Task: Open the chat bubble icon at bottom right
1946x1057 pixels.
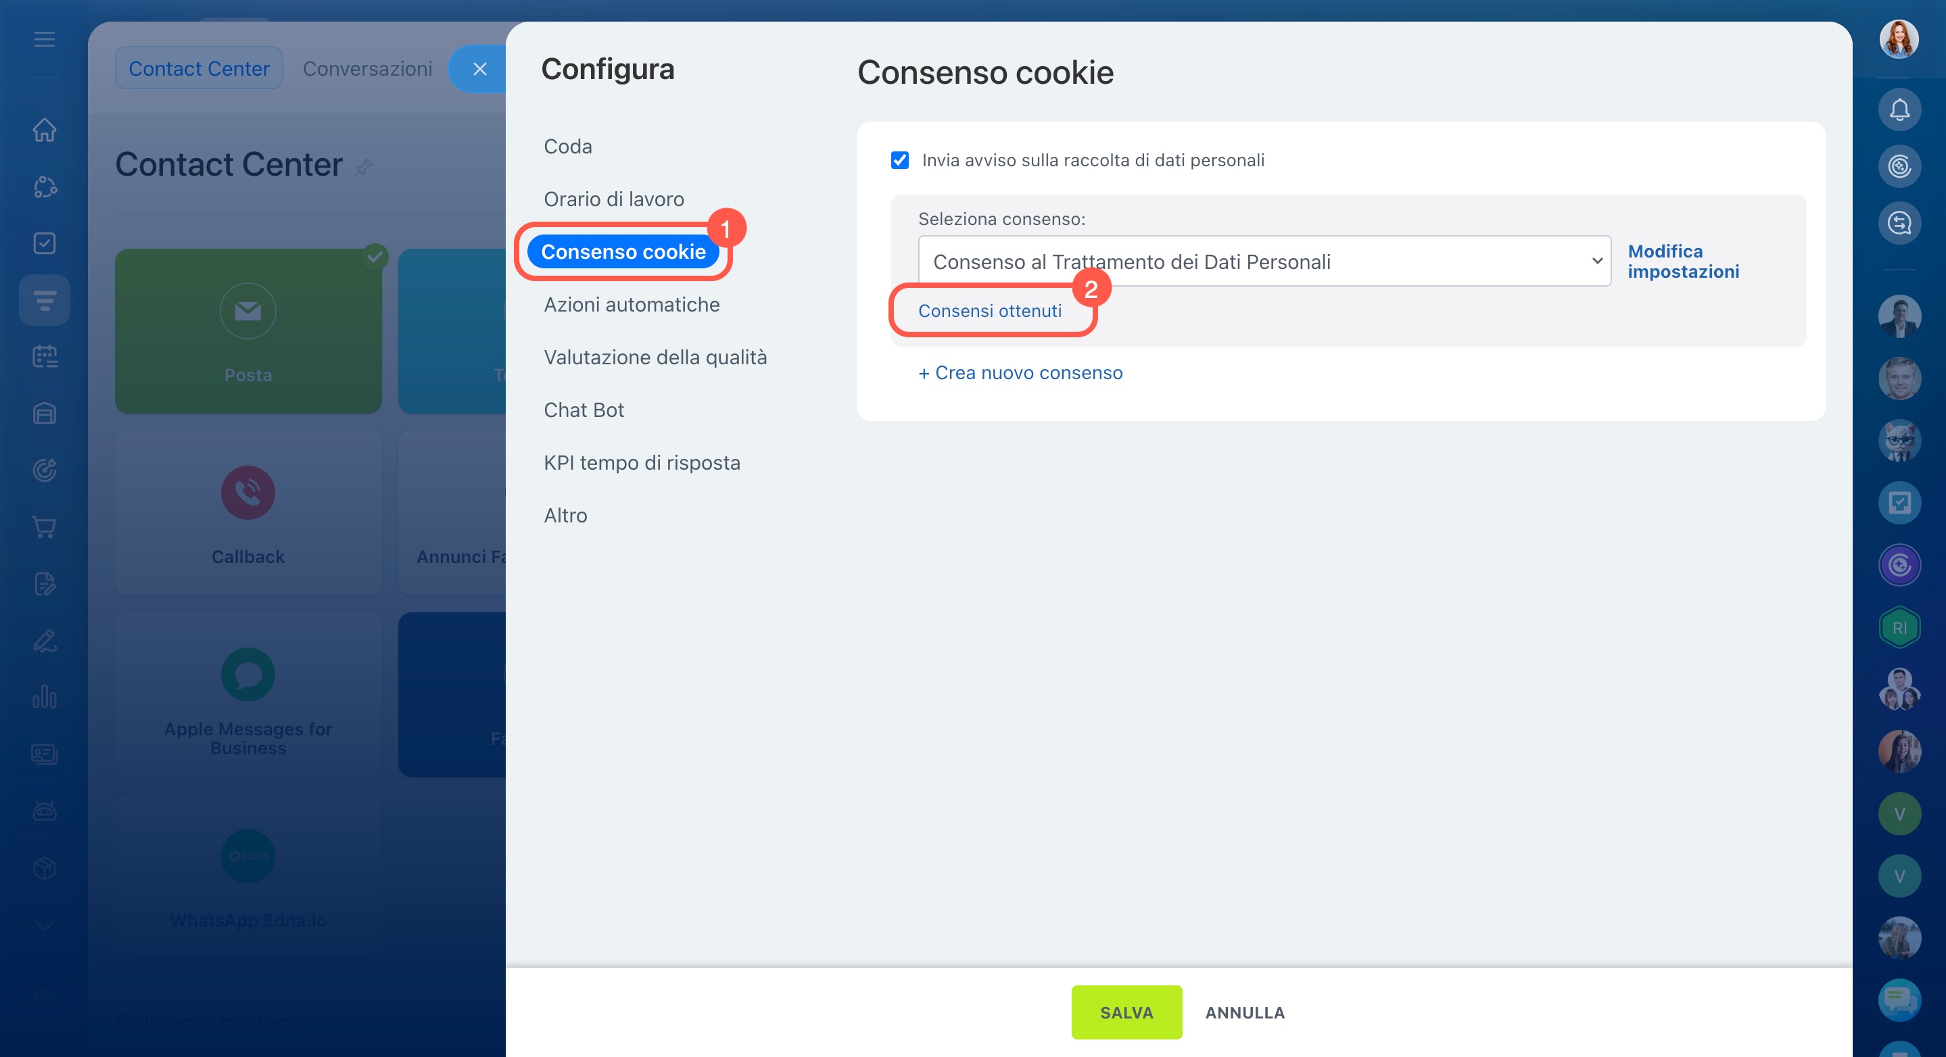Action: pyautogui.click(x=1899, y=1000)
